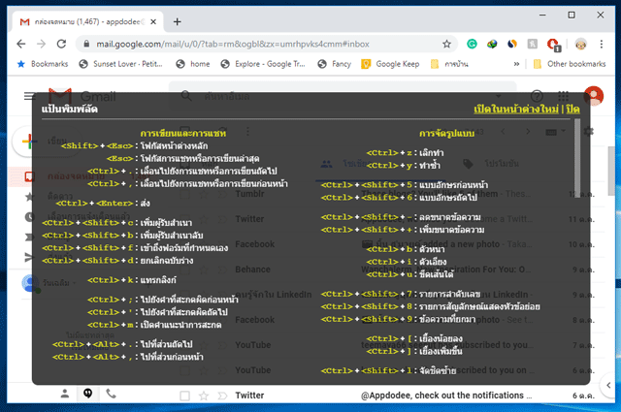Open the Bookmarks folder in bookmarks bar

pos(43,64)
